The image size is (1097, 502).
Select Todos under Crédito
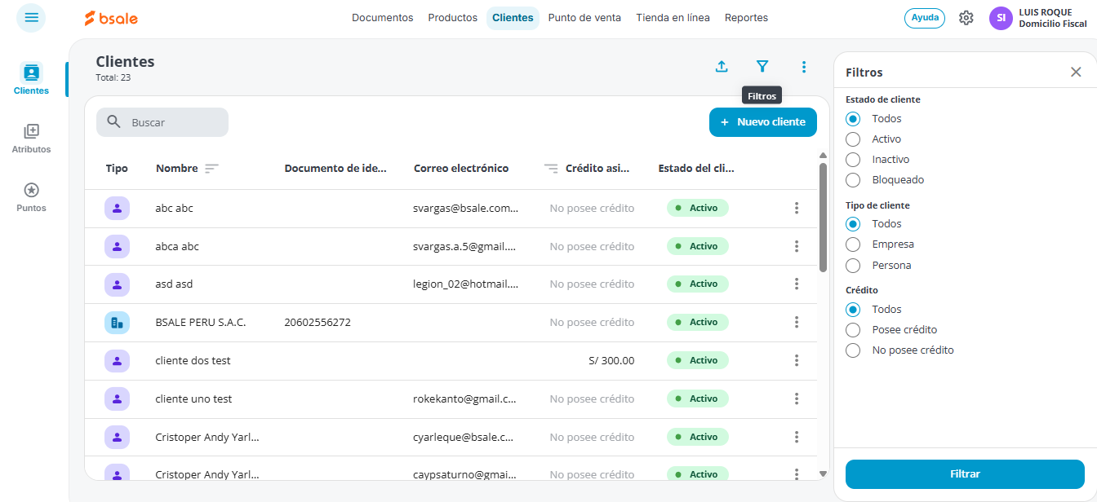(853, 310)
